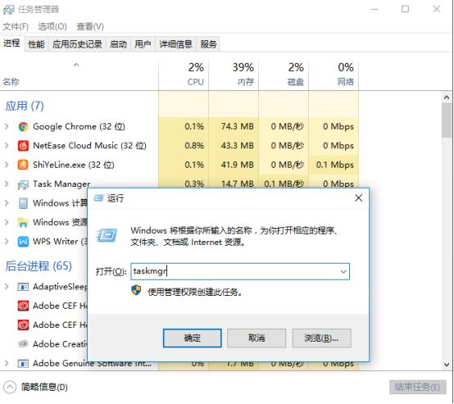Click the Adobe Creative Cloud icon
Screen dimensions: 454x404
point(23,344)
